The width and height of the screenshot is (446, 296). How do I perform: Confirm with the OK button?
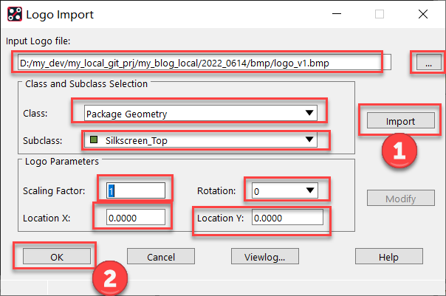click(x=56, y=256)
